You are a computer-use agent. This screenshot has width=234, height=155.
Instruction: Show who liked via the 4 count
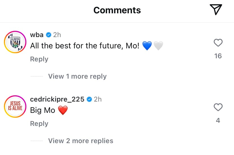click(218, 120)
